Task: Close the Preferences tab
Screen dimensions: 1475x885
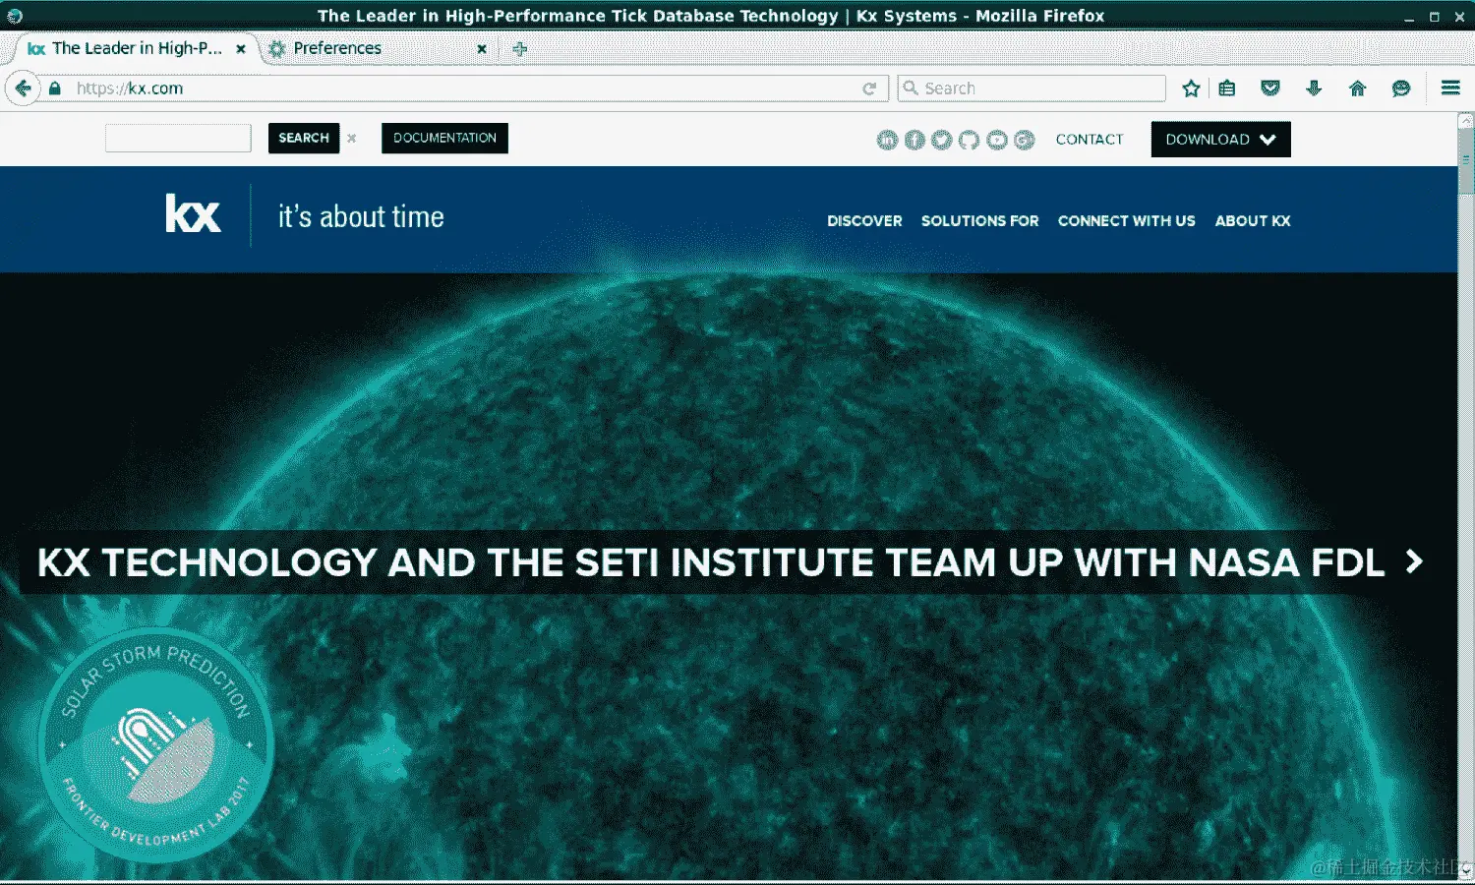Action: tap(482, 48)
